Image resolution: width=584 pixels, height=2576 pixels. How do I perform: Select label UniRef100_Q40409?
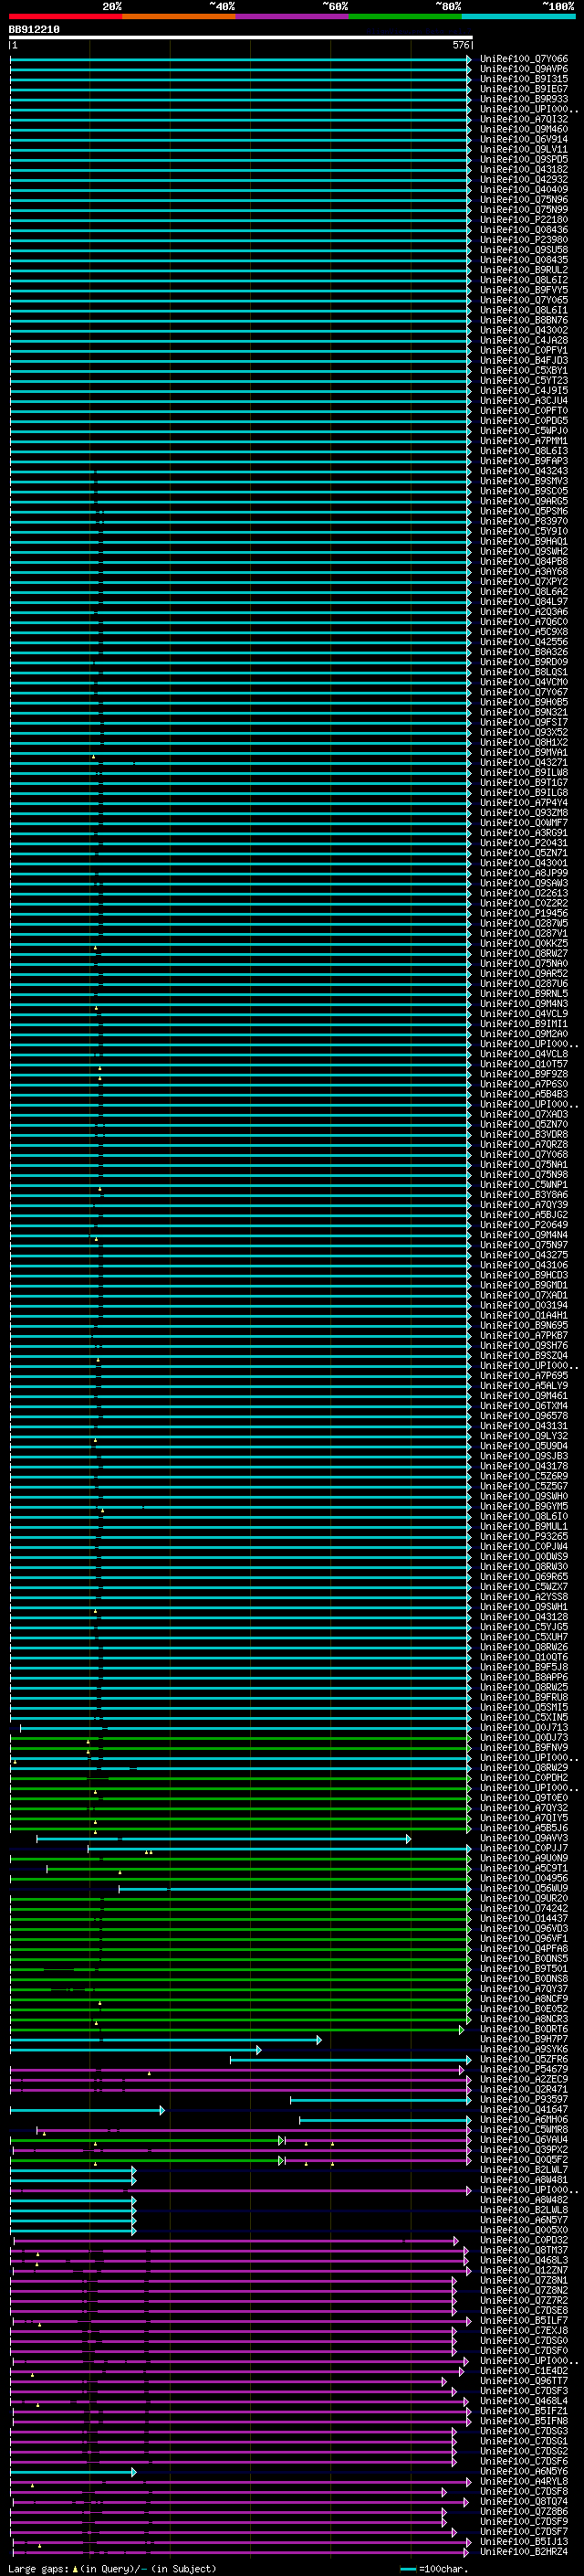(x=524, y=189)
